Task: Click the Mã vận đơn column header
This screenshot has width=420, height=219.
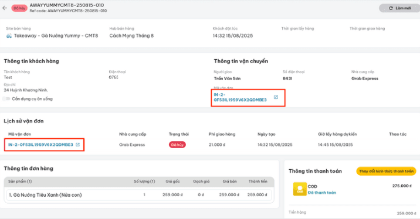Action: click(x=19, y=134)
